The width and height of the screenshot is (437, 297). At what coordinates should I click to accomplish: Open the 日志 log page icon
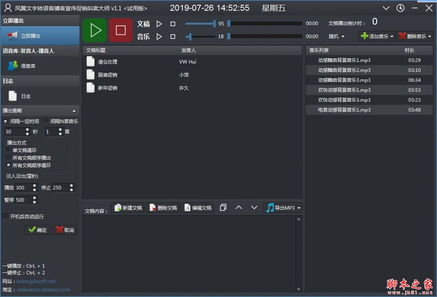pos(13,96)
